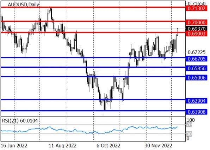Click the 0.65856 blue price label
This screenshot has height=150, width=210.
(197, 68)
